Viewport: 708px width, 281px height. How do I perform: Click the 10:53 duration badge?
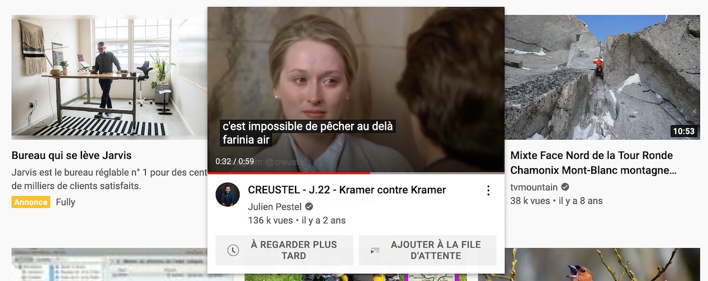tap(684, 131)
